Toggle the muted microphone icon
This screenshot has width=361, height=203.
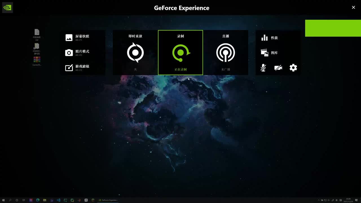263,68
